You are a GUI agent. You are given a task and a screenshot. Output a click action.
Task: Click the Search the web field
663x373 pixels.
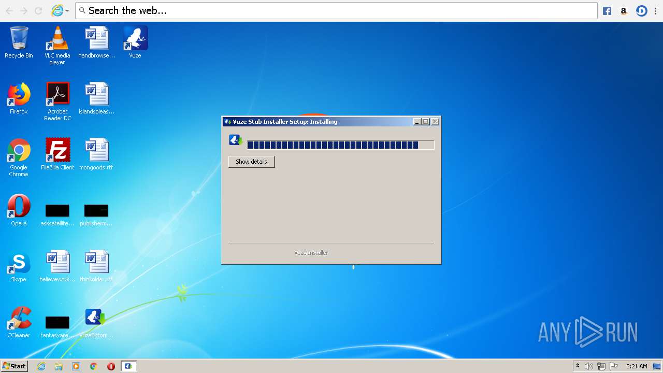point(337,10)
